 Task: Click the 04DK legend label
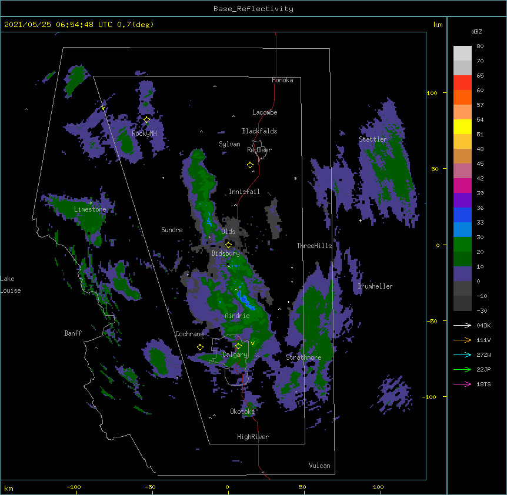[x=483, y=325]
